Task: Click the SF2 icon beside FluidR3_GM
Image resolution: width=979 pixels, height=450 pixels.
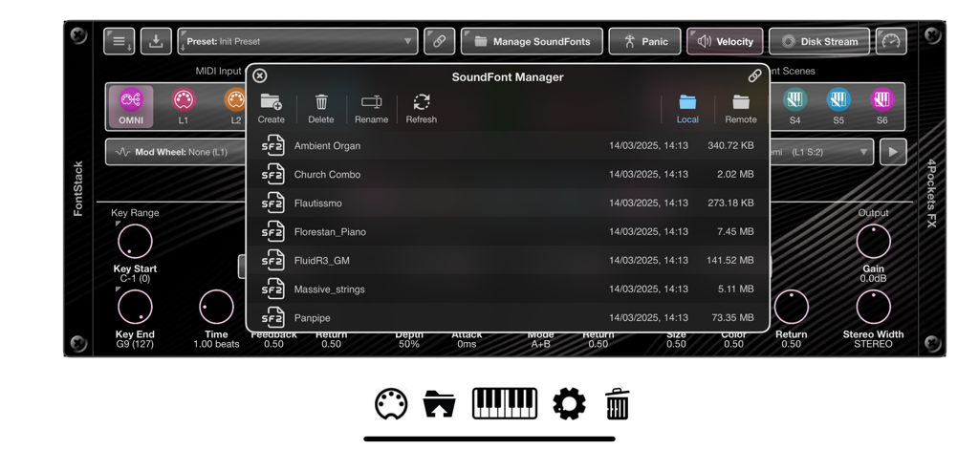Action: tap(272, 260)
